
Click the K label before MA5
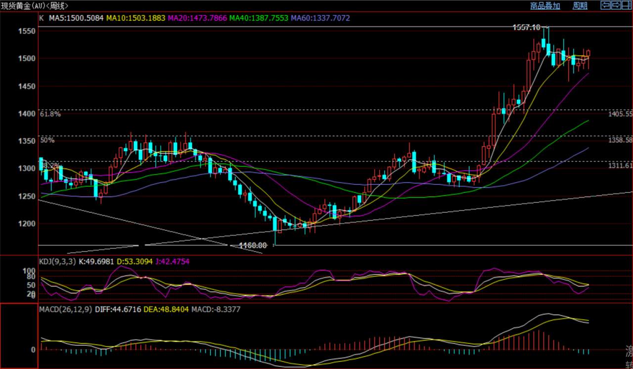point(42,18)
